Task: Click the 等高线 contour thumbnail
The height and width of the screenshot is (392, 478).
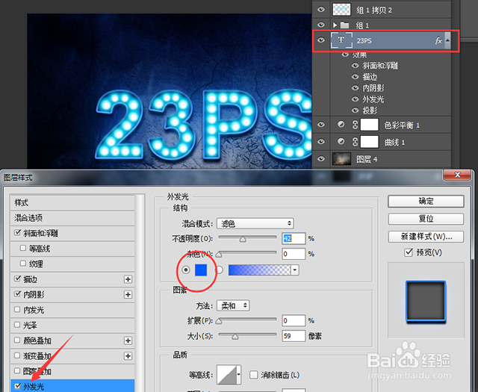Action: (x=227, y=375)
